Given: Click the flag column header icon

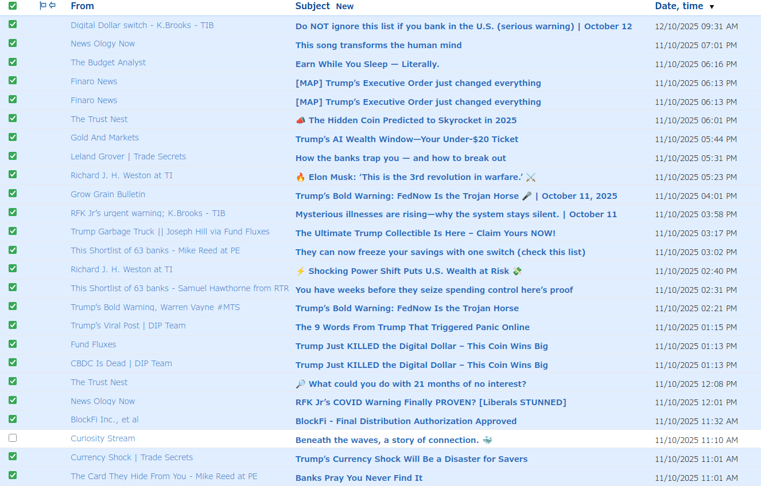Looking at the screenshot, I should [x=42, y=6].
